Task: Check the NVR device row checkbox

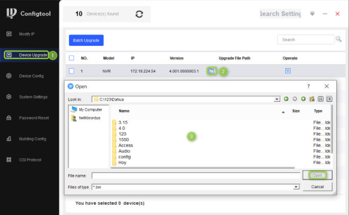Action: click(x=71, y=71)
